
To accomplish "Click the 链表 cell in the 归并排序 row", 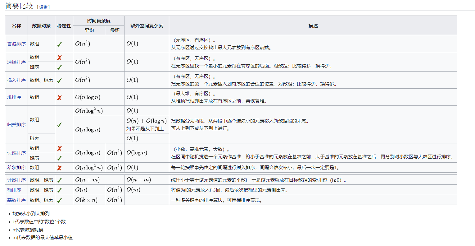I will (42, 138).
